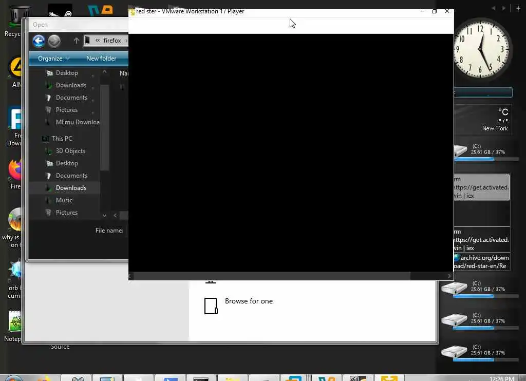Minimize the VMware Workstation Player window
The width and height of the screenshot is (526, 381).
(422, 11)
